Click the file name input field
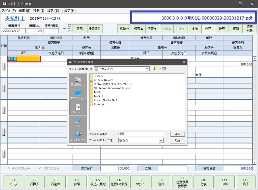The image size is (258, 190). click(x=141, y=134)
